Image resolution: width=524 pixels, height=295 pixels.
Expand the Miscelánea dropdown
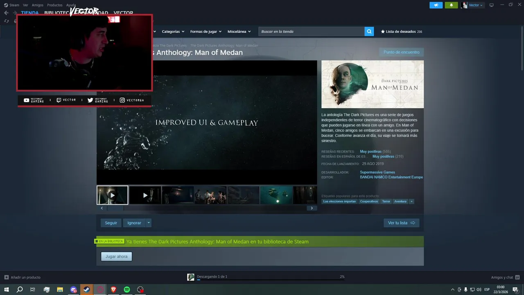pos(239,32)
